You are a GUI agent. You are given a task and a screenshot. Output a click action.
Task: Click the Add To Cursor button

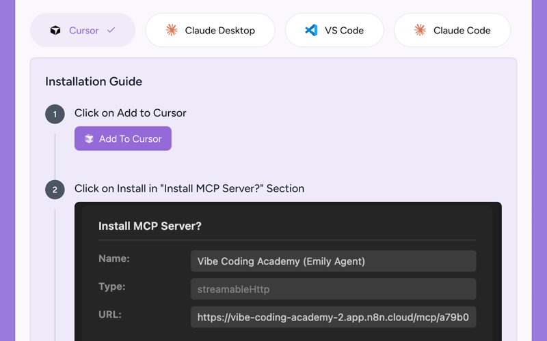point(123,138)
